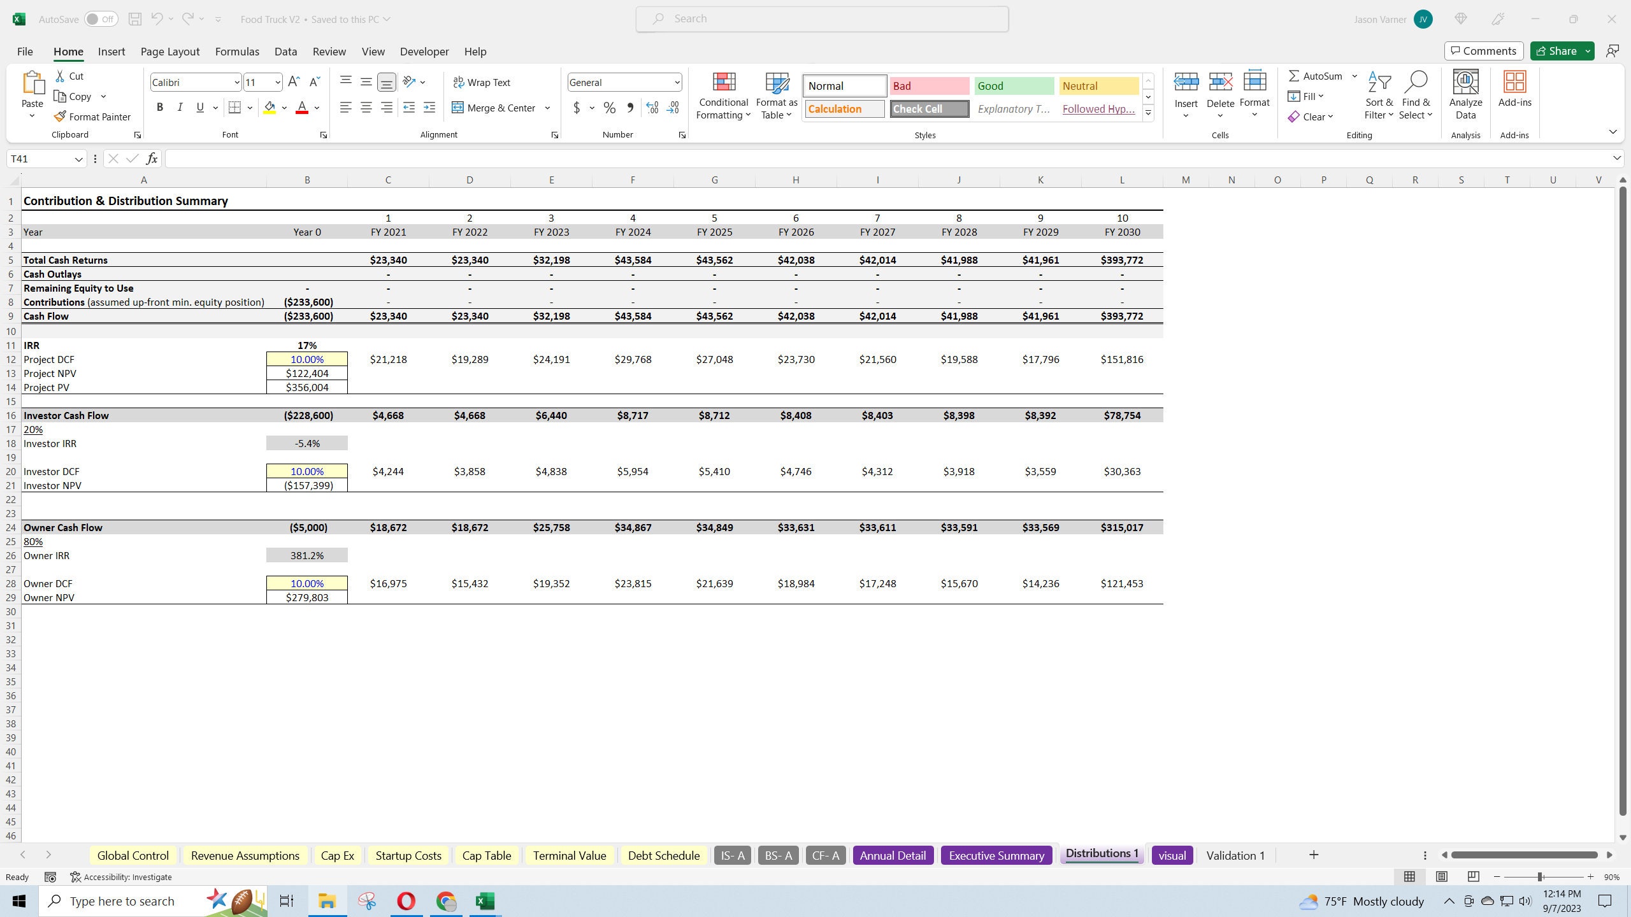Open font size dropdown

(x=278, y=82)
